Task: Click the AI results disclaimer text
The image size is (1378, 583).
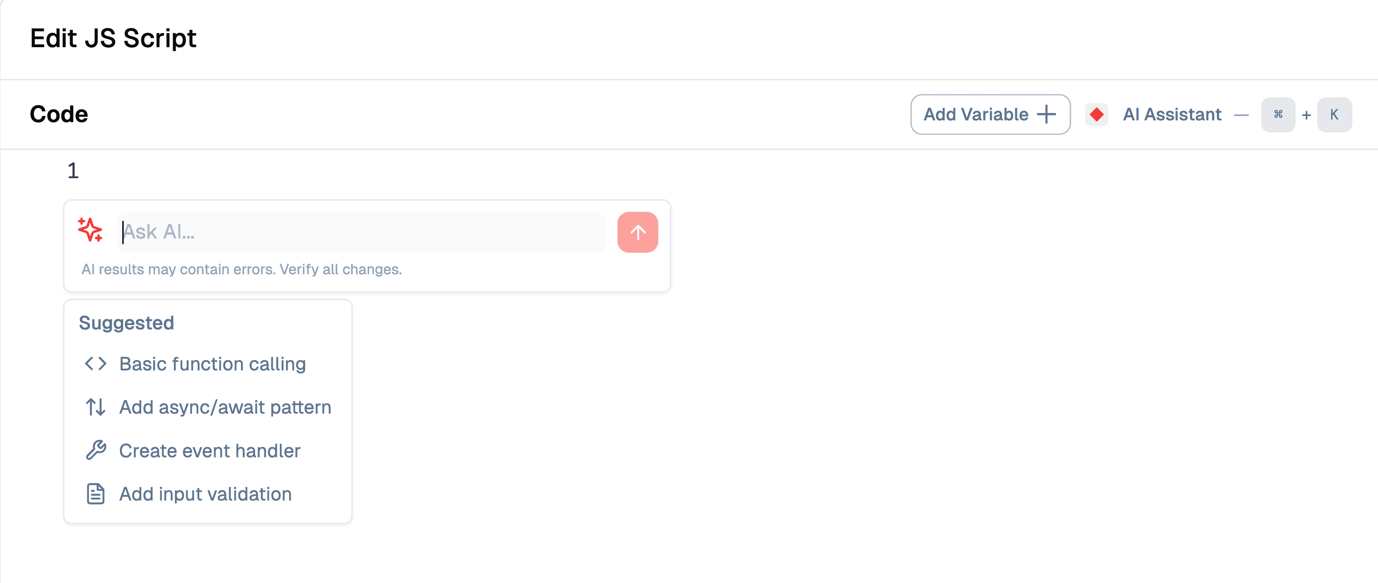Action: [x=241, y=269]
